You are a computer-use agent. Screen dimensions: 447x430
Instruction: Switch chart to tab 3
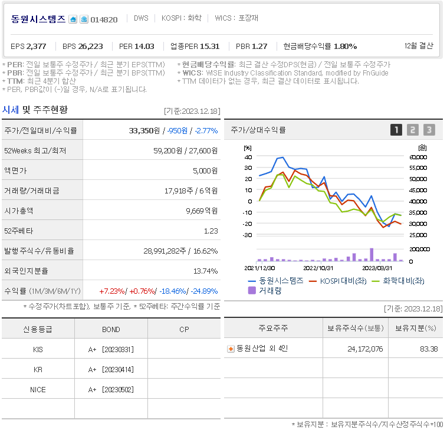[429, 130]
